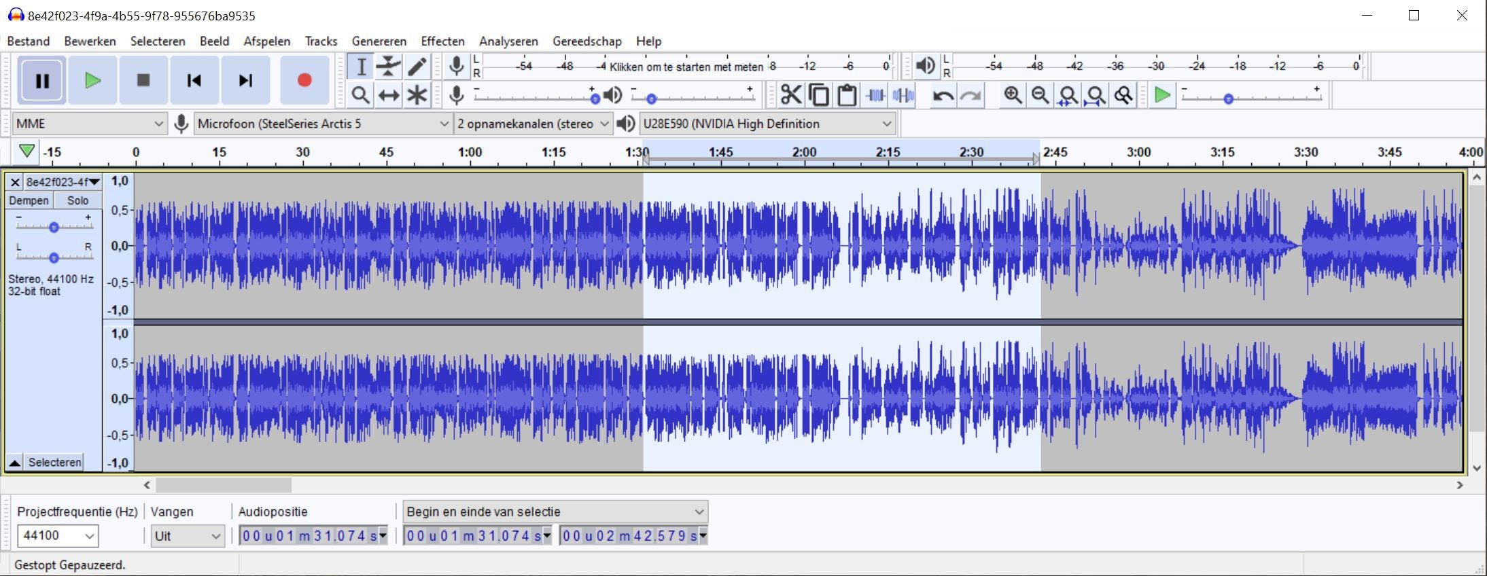The height and width of the screenshot is (576, 1487).
Task: Open the Vangen snap dropdown
Action: [188, 536]
